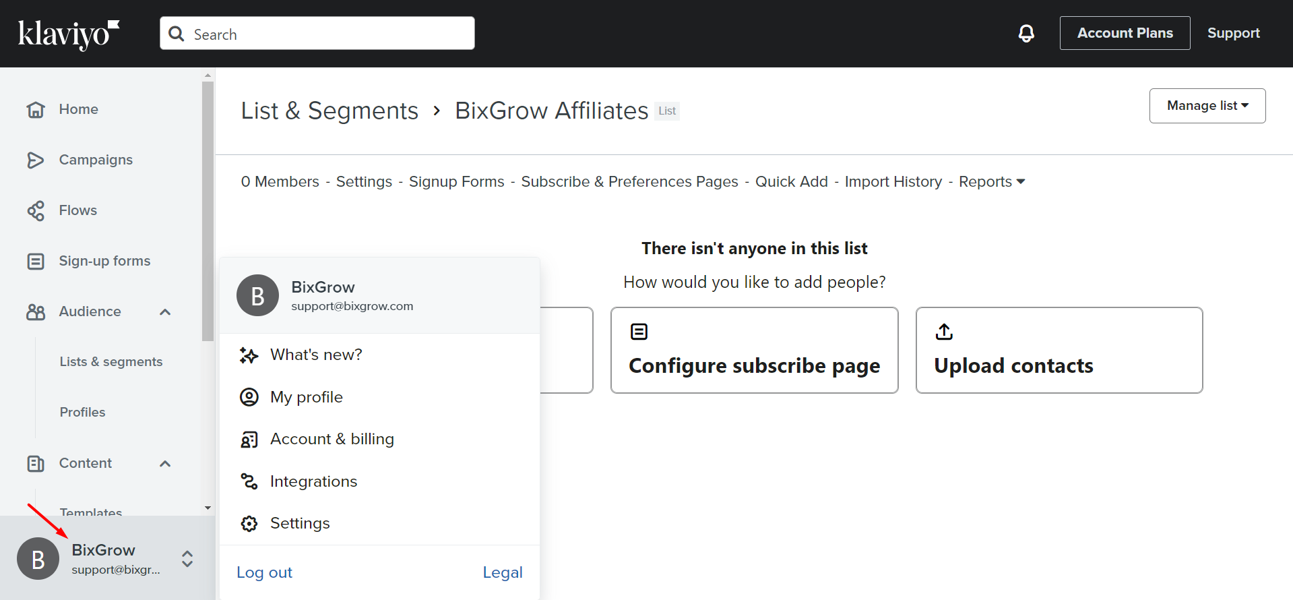Select Account & billing menu item
This screenshot has width=1293, height=600.
click(332, 439)
